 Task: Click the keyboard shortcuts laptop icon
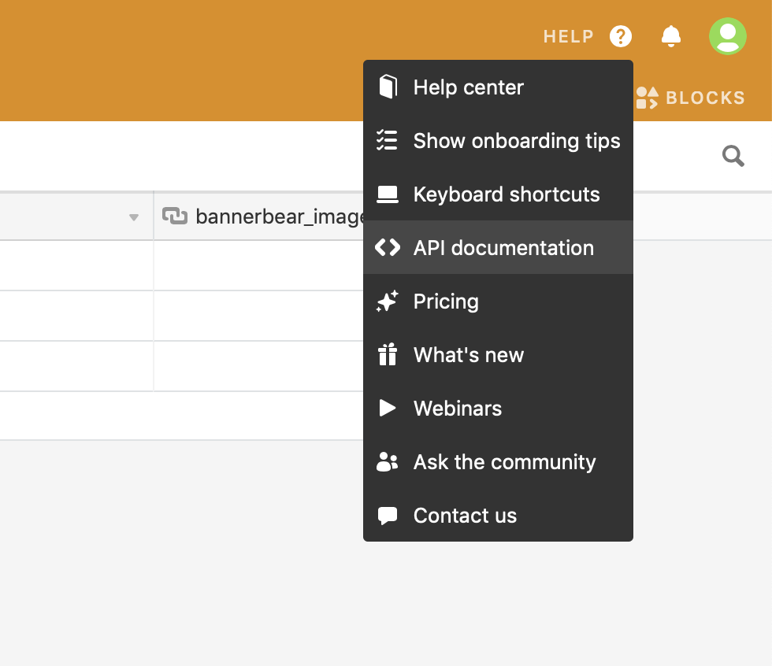click(387, 194)
